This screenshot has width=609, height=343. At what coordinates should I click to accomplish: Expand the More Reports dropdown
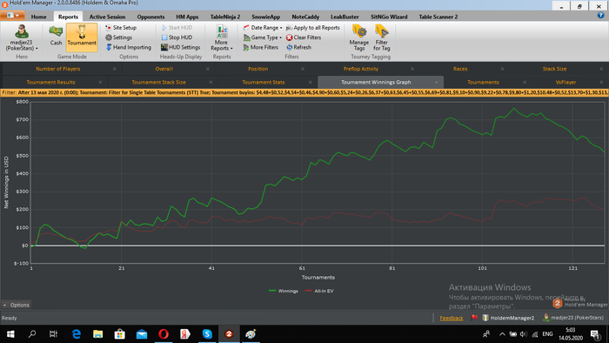222,37
